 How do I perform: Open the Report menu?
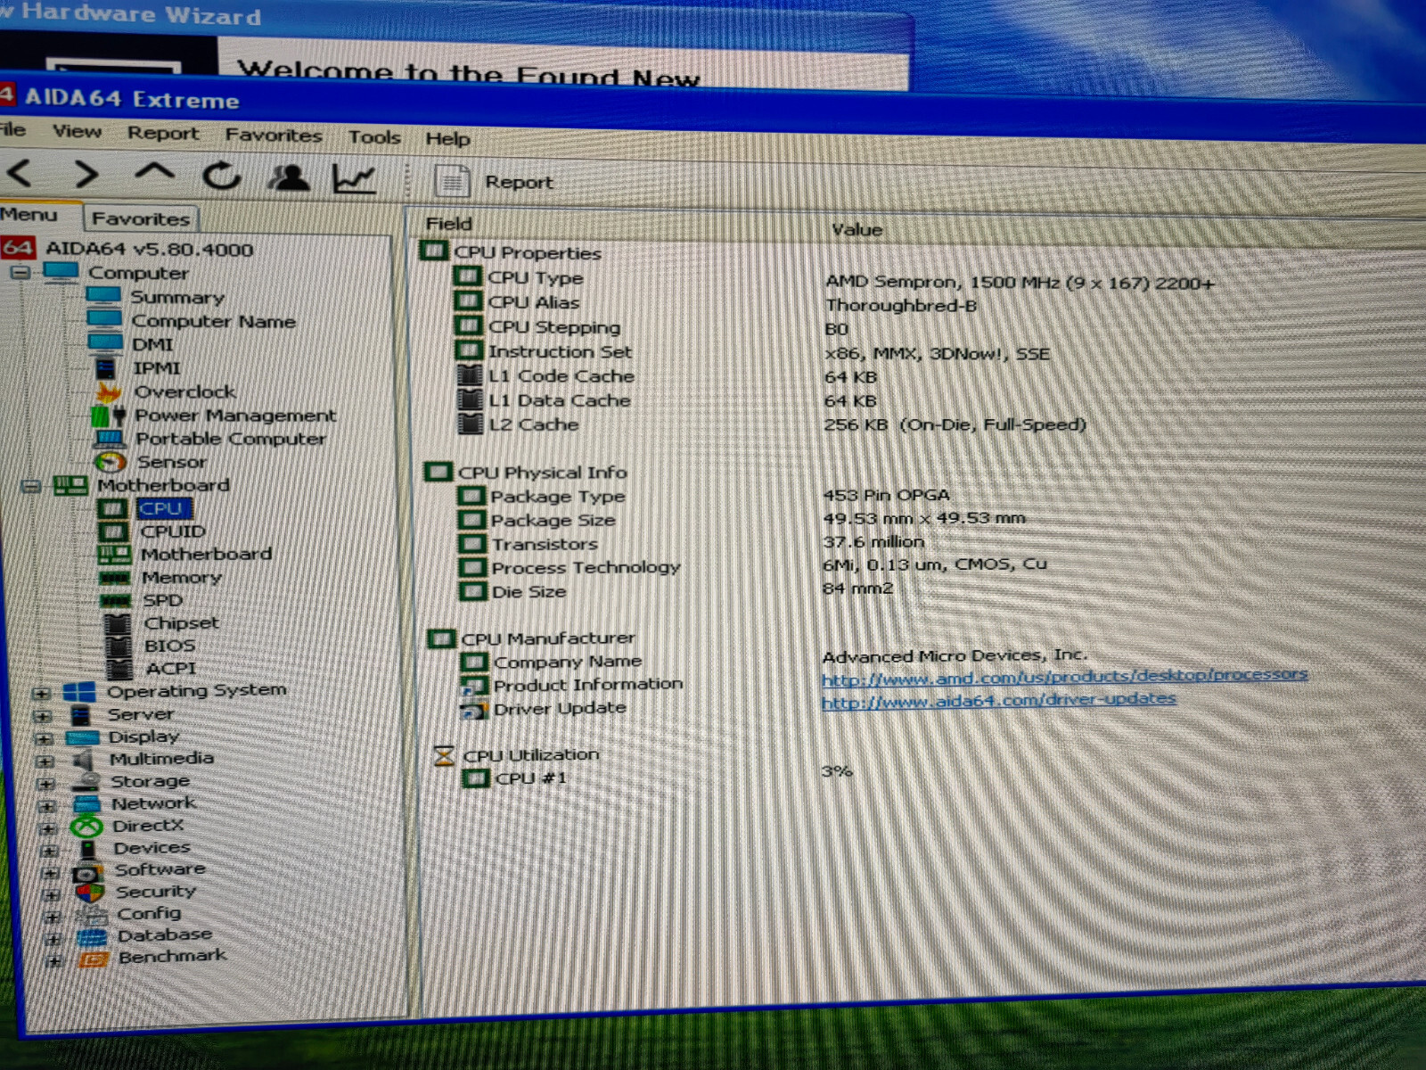point(163,134)
